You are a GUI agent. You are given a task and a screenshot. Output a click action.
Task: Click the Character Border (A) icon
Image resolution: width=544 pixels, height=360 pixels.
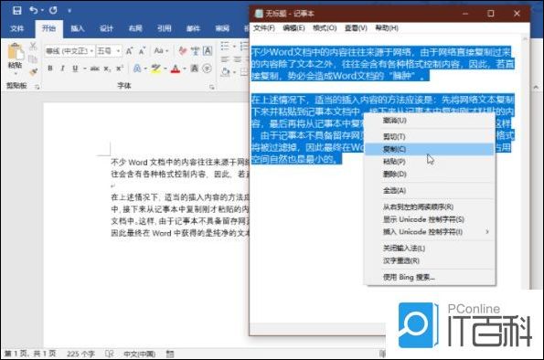(208, 51)
